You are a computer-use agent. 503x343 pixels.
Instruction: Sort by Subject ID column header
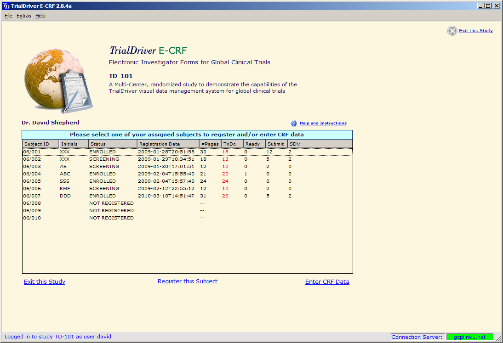coord(40,144)
